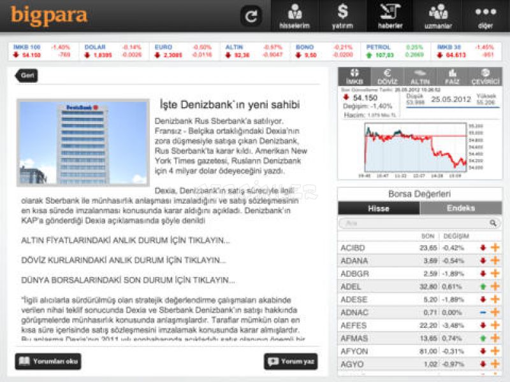Open the DÜNYA BORSALARINDAKİ SON DURUM link
510x382 pixels.
tap(128, 280)
